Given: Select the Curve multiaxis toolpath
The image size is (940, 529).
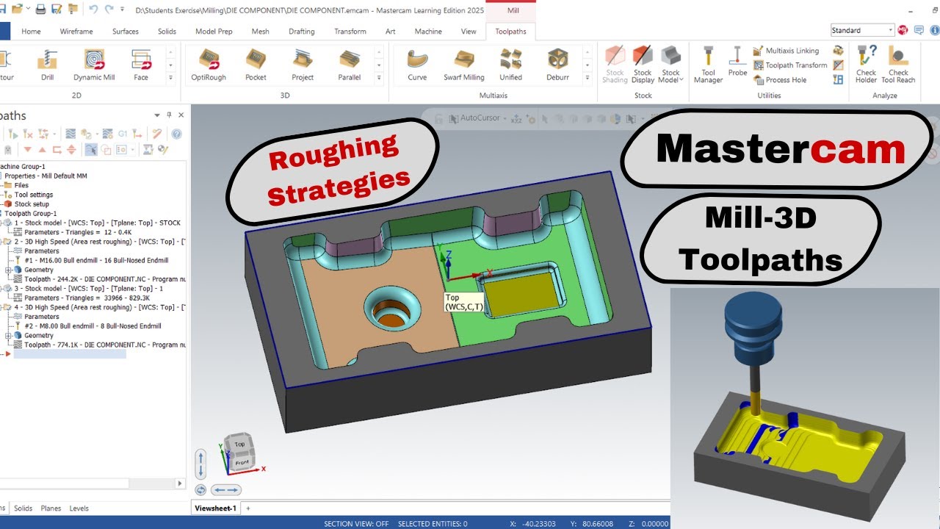Looking at the screenshot, I should (x=417, y=65).
